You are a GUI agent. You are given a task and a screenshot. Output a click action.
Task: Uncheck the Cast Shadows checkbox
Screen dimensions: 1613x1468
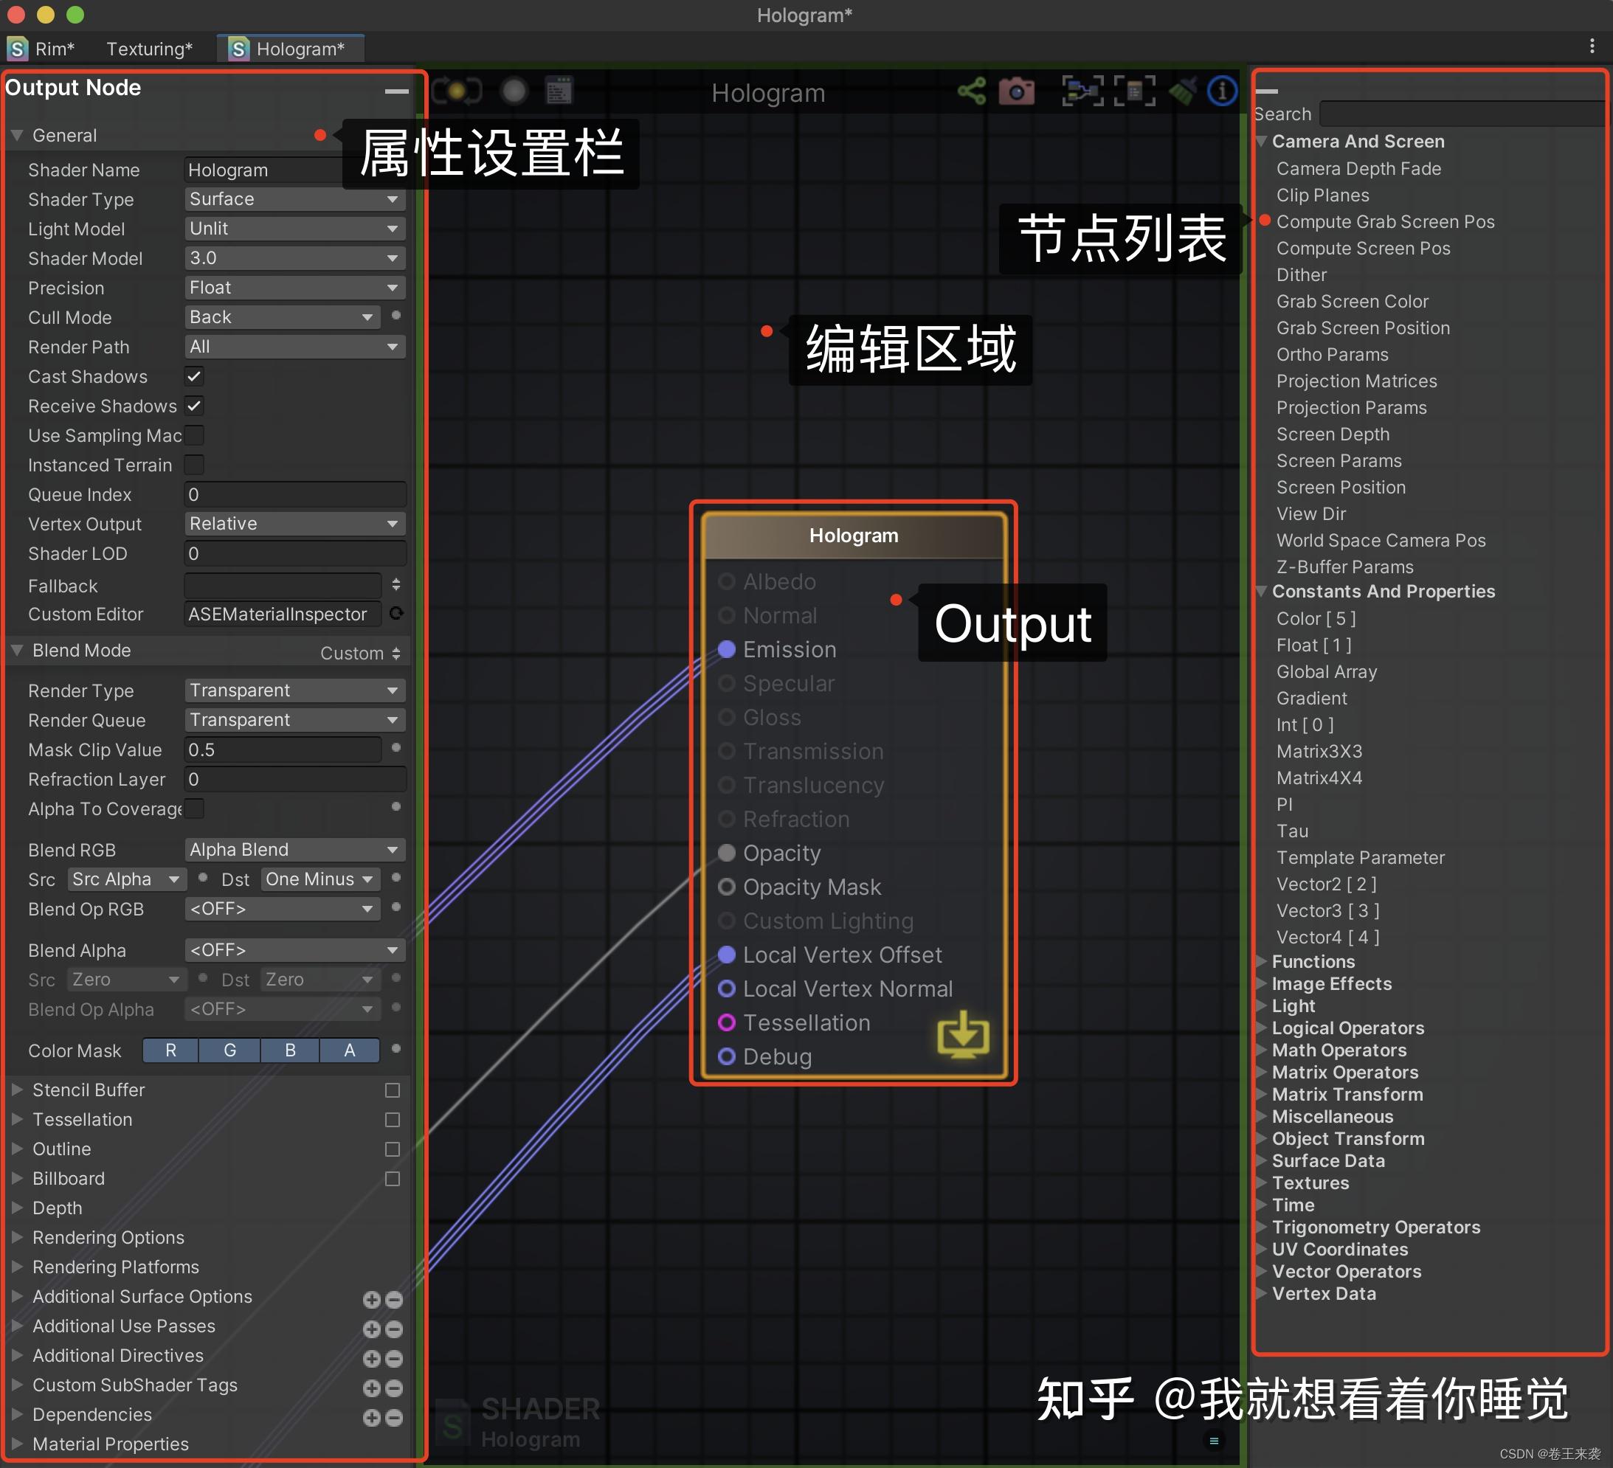coord(193,376)
